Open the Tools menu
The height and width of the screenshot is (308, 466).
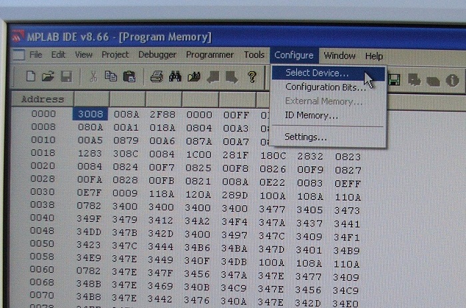(254, 55)
